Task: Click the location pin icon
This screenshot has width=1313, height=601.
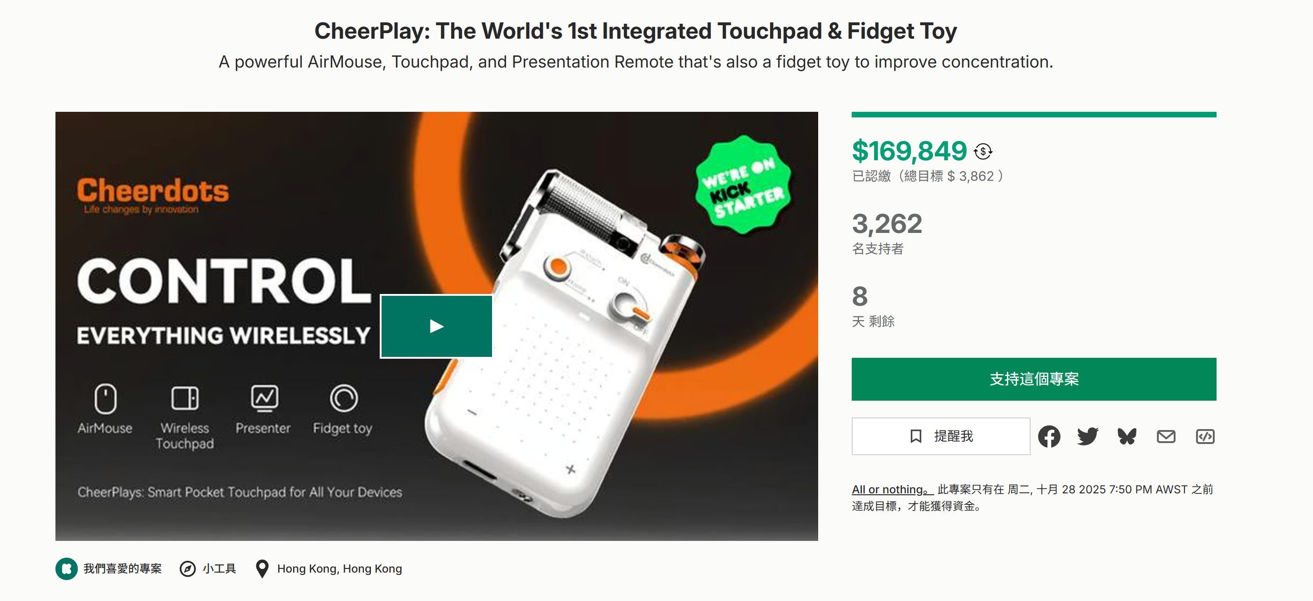Action: click(262, 568)
